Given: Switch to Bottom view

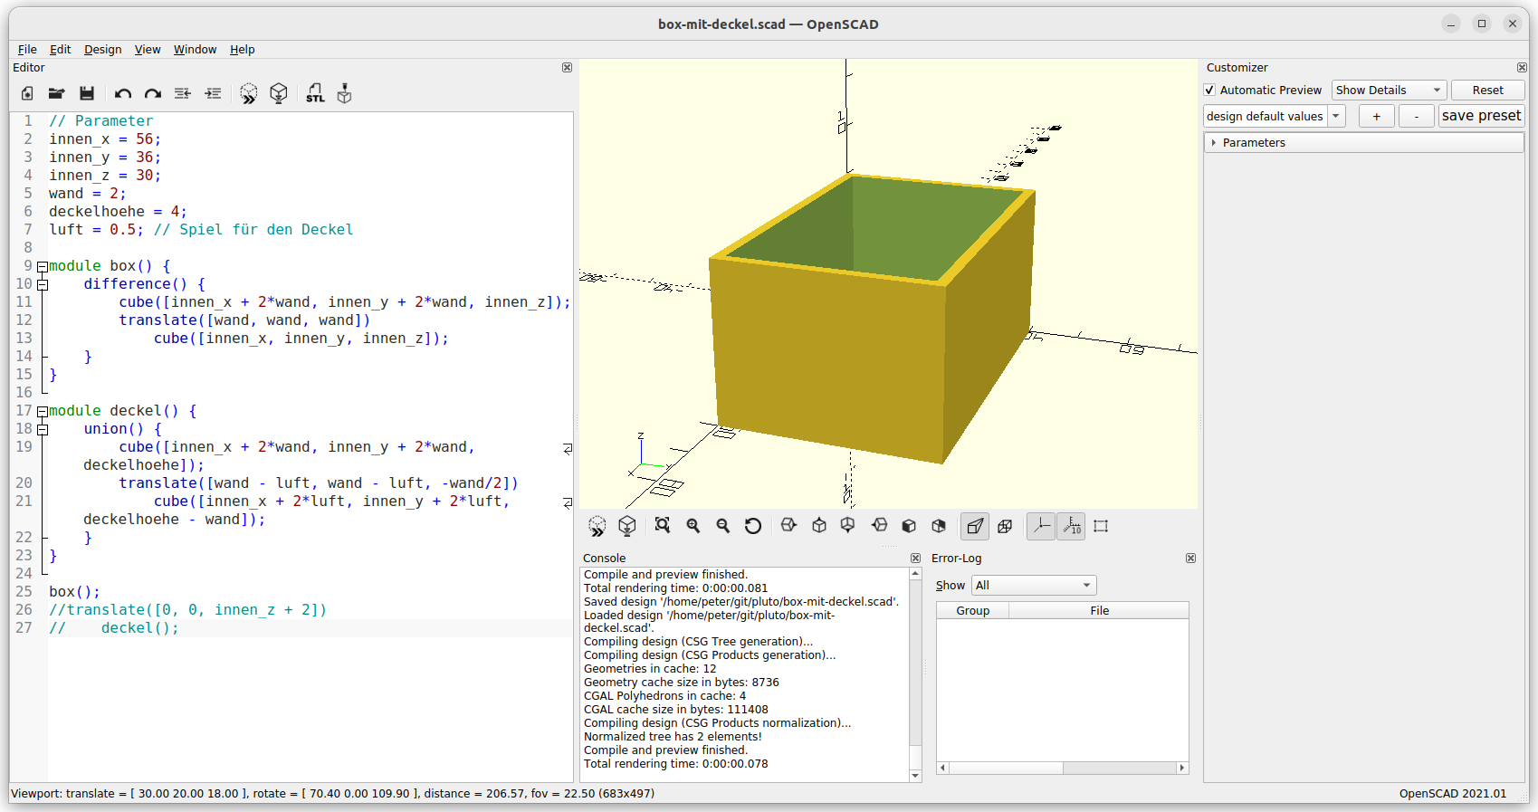Looking at the screenshot, I should [x=848, y=526].
